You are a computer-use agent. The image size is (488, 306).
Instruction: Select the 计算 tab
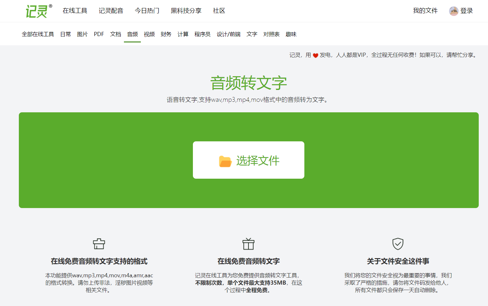click(x=183, y=34)
